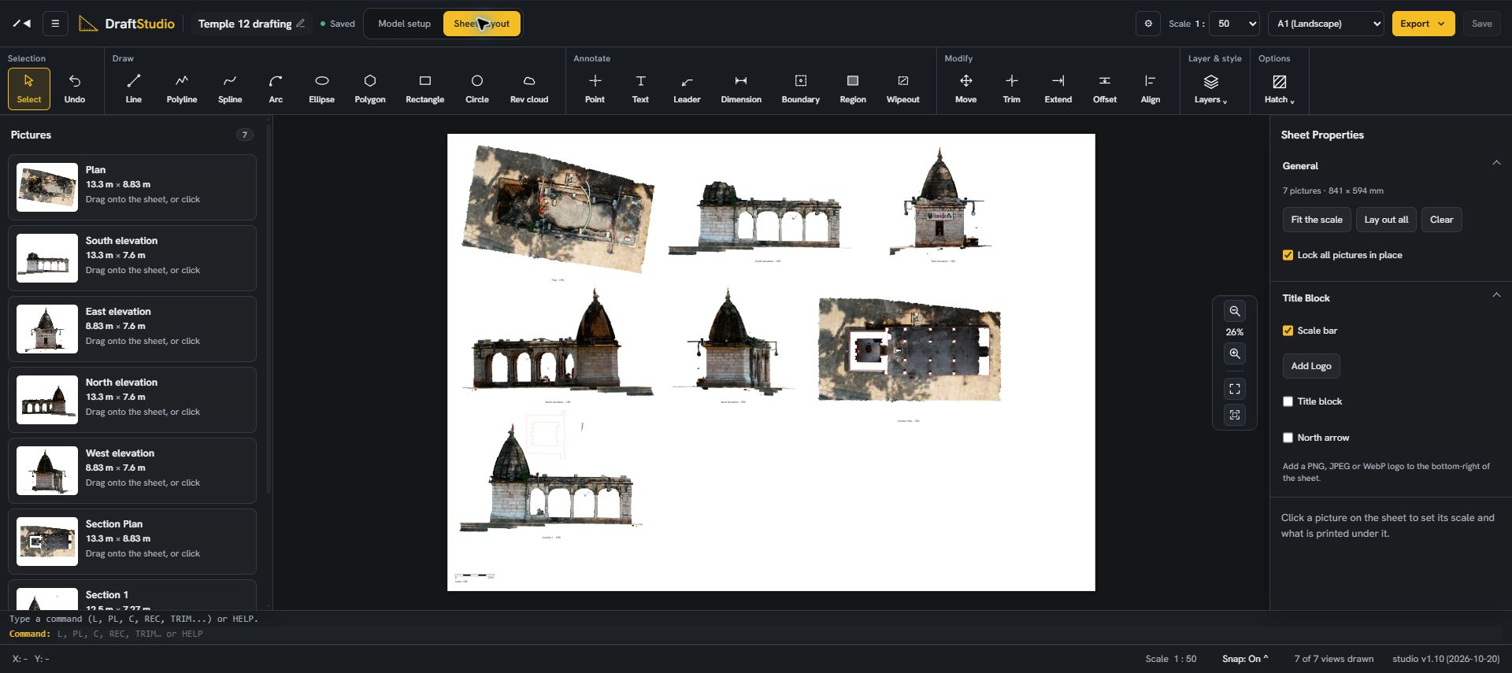Pick the Circle tool
This screenshot has height=673, width=1512.
click(476, 88)
